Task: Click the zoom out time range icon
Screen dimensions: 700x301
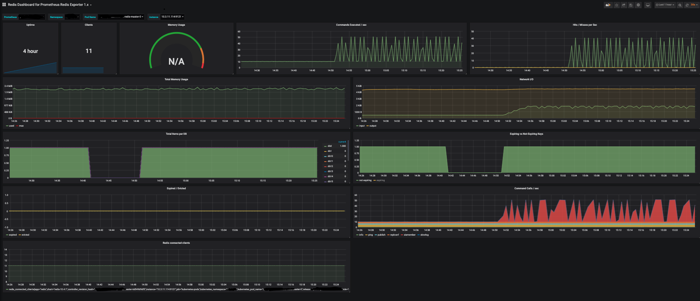Action: point(680,5)
